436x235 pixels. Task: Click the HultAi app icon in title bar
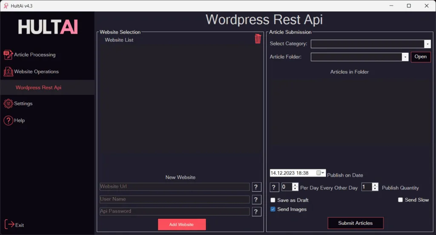tap(6, 6)
